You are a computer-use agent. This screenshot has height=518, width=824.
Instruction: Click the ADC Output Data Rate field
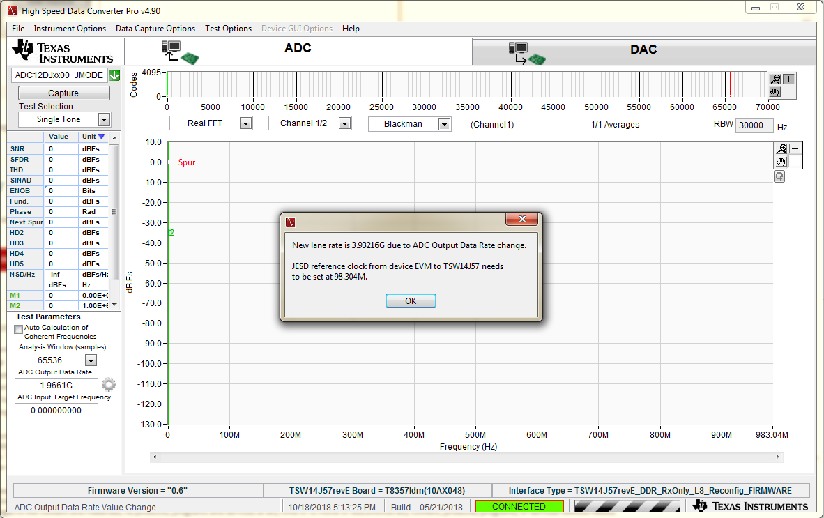click(x=56, y=385)
